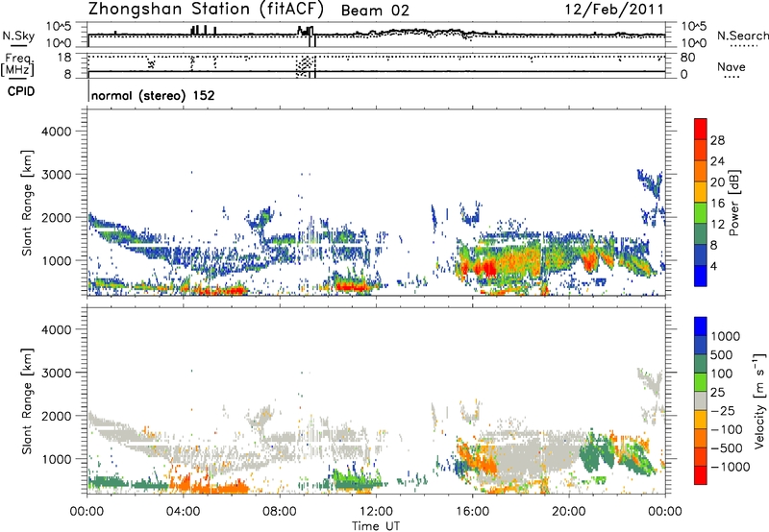Click "Slant Range [km]" label of Velocity panel
769x532 pixels.
27,400
